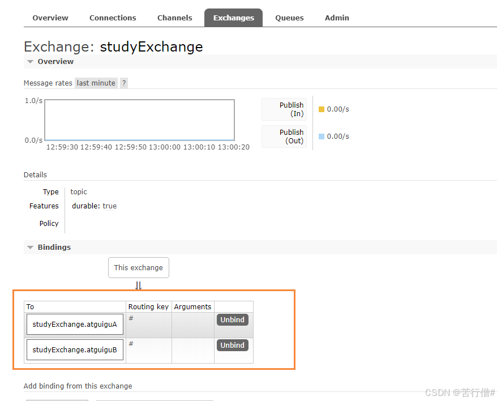Select the 'topic' type value
The width and height of the screenshot is (497, 401).
point(79,191)
